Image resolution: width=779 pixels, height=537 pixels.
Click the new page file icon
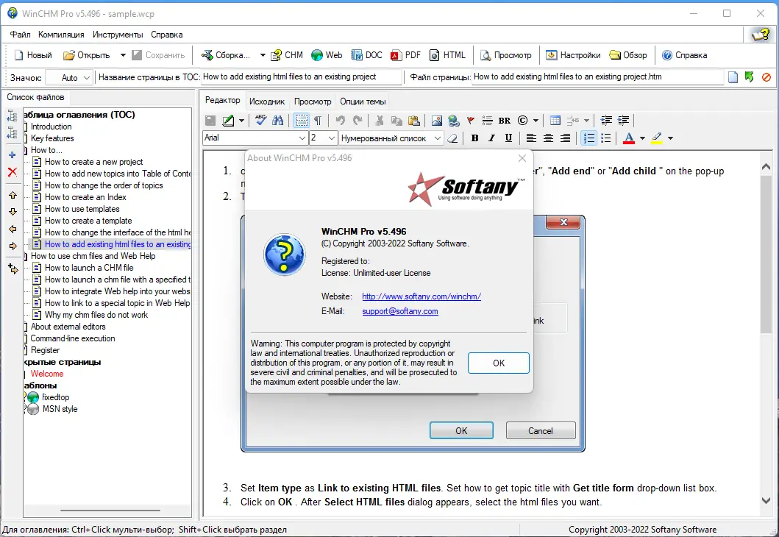pos(733,77)
